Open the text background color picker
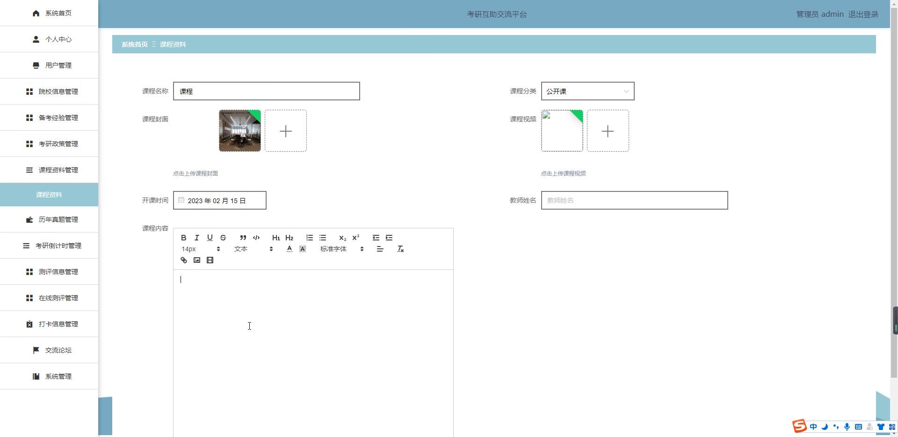This screenshot has width=898, height=437. 303,249
